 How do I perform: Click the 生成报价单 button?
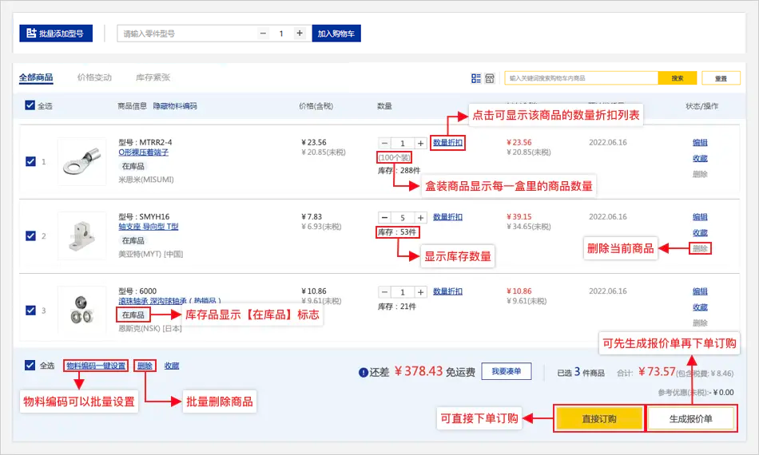point(690,419)
